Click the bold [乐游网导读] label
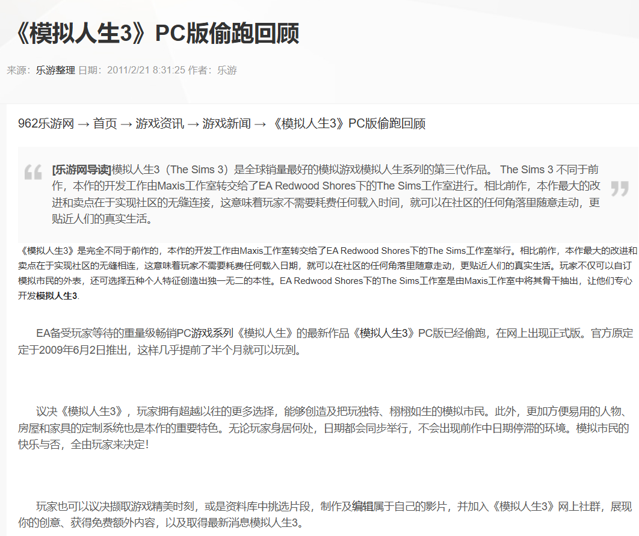 pyautogui.click(x=81, y=170)
